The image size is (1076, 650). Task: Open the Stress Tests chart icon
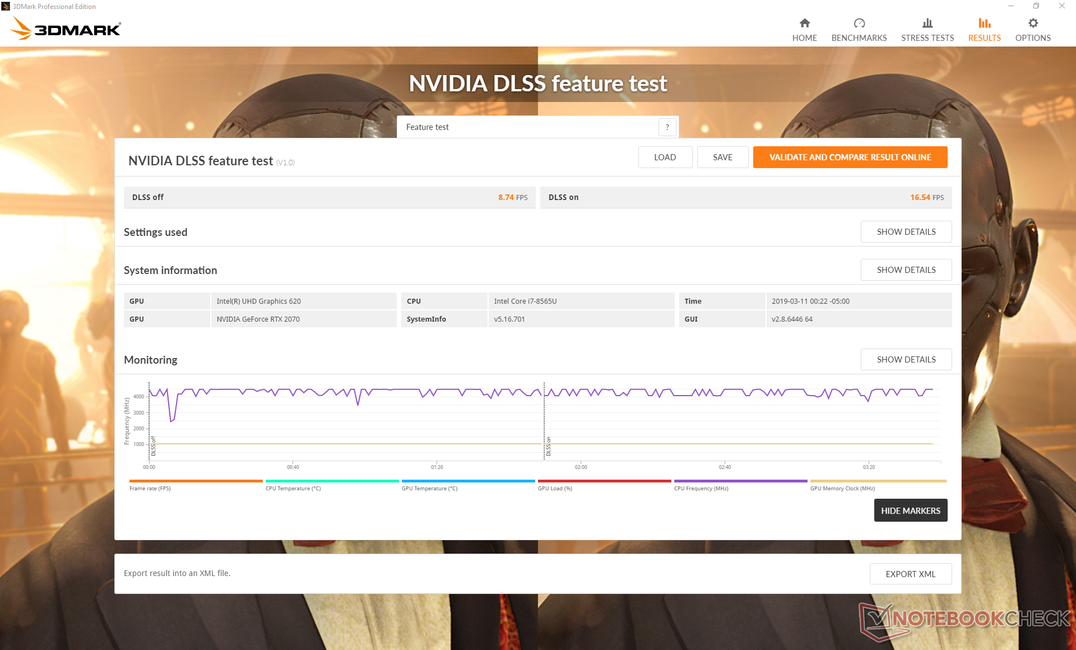click(x=927, y=24)
